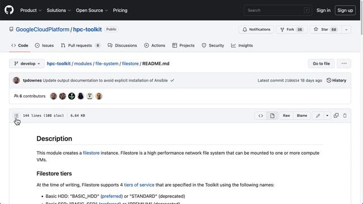This screenshot has height=204, width=363.
Task: Select the Actions tab
Action: [x=155, y=45]
